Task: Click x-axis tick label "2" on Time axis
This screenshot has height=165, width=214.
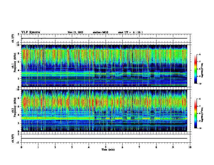Action: pyautogui.click(x=55, y=147)
